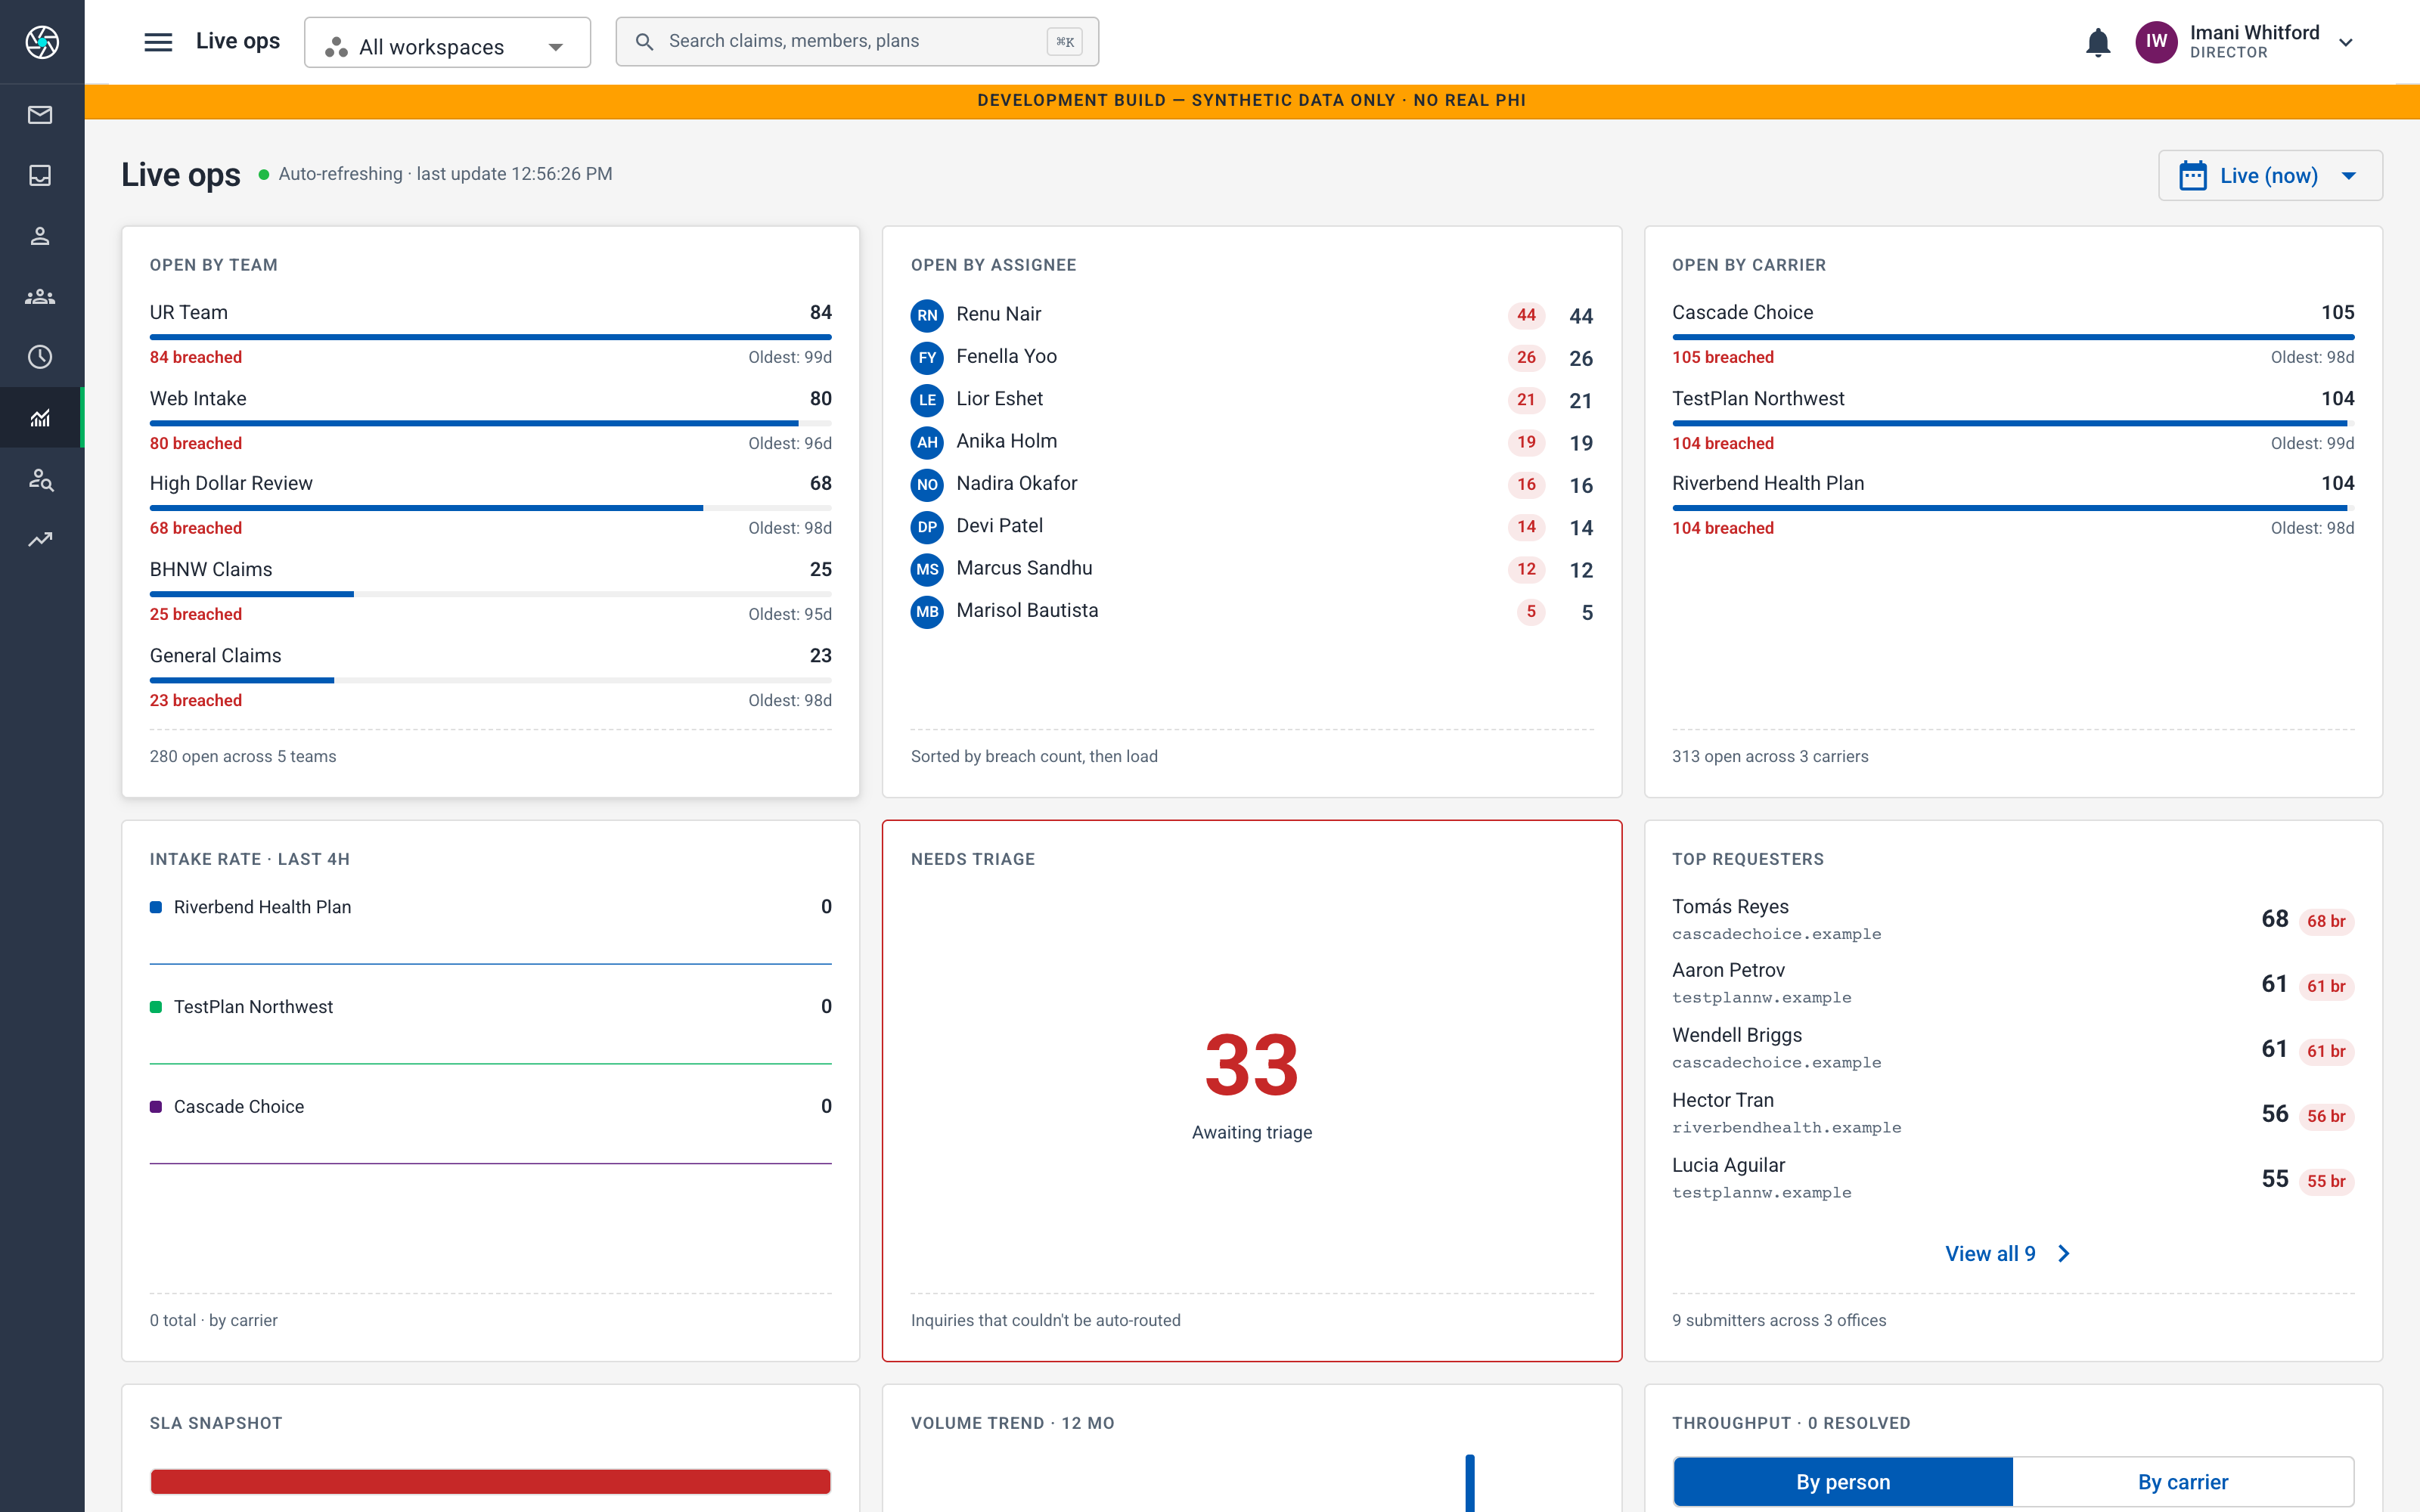This screenshot has width=2420, height=1512.
Task: Open the General Claims row
Action: (490, 677)
